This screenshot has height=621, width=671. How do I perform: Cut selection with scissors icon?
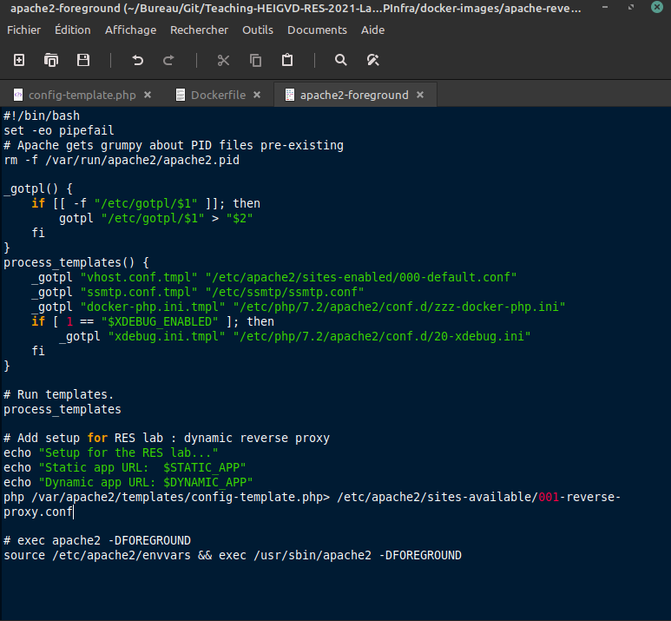(x=223, y=60)
